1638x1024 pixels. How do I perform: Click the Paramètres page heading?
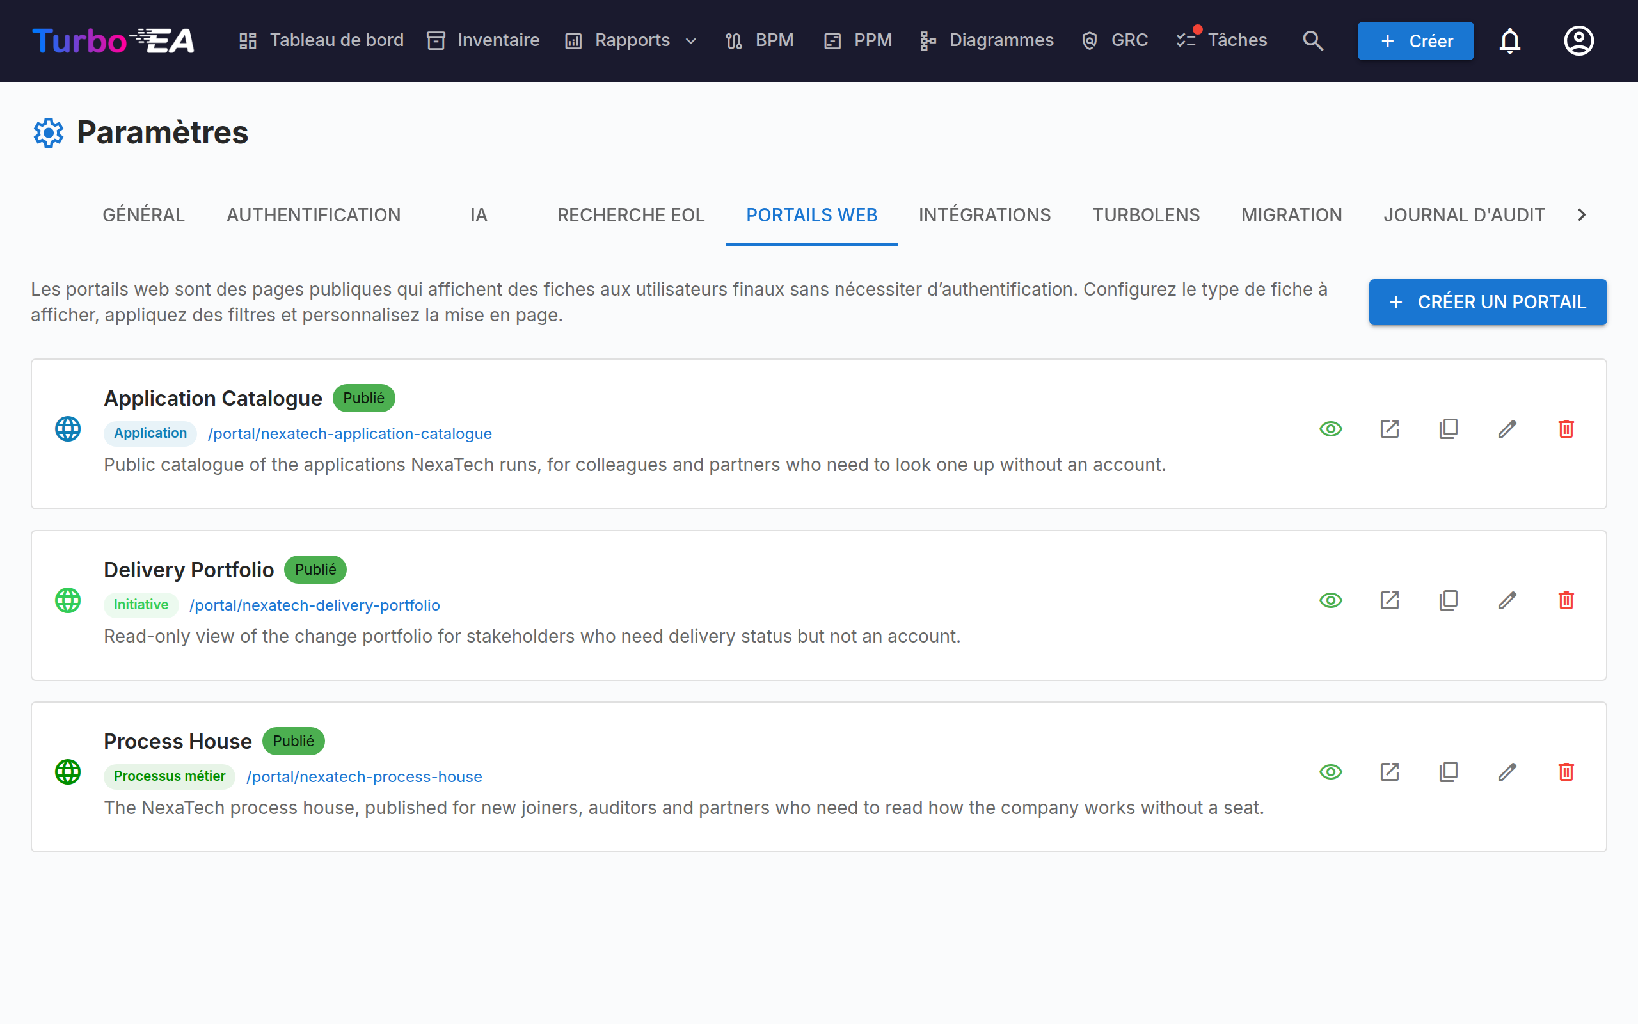pos(163,132)
